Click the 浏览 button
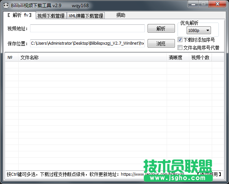229x184 pixels. pyautogui.click(x=161, y=43)
